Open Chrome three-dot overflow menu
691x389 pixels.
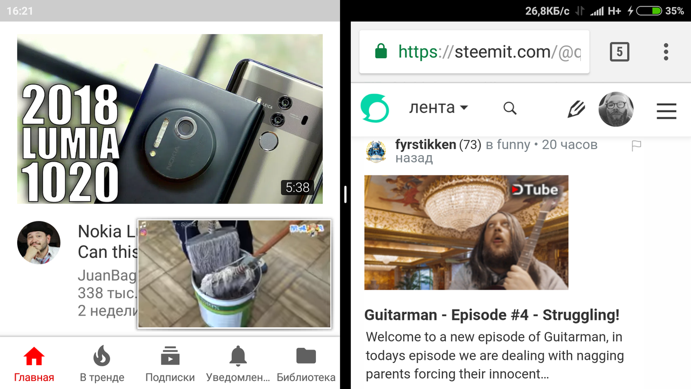pos(666,52)
